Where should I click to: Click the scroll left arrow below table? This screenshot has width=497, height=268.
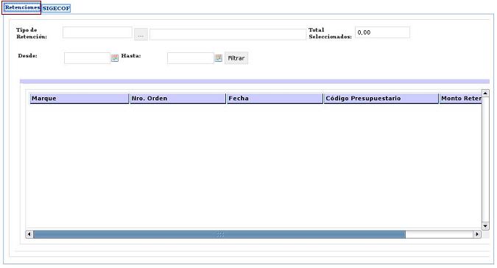[29, 234]
